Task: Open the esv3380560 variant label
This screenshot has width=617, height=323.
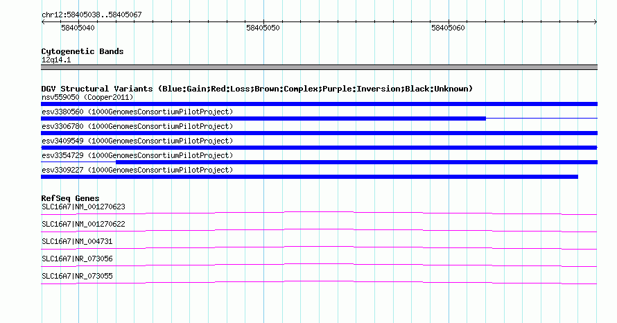Action: click(x=137, y=112)
